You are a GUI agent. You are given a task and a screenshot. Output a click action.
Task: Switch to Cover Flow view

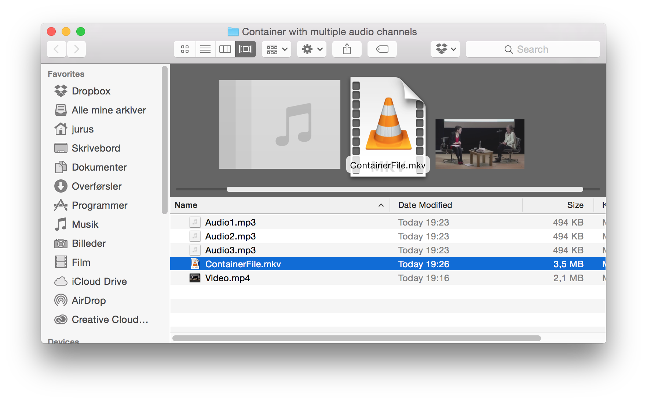(x=246, y=49)
